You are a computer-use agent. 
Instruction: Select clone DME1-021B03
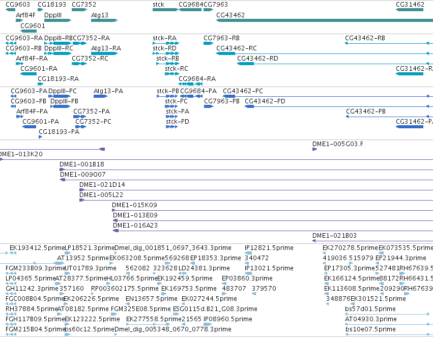coord(372,241)
